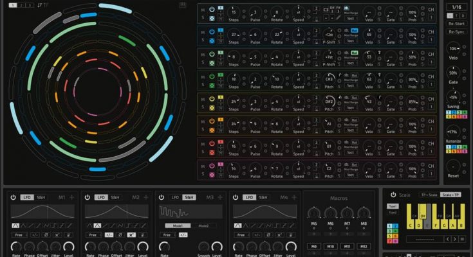Image resolution: width=473 pixels, height=257 pixels.
Task: Switch M2 modulator to S&H tab
Action: (x=115, y=197)
